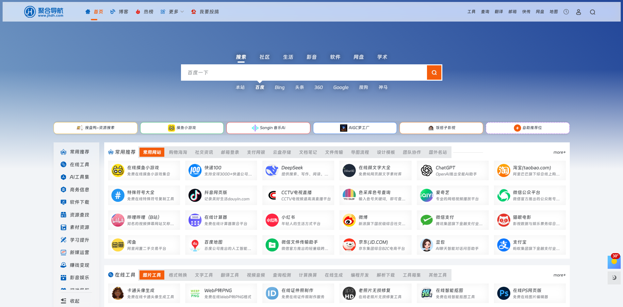Viewport: 623px width, 307px height.
Task: Switch search category to 学术
Action: coord(382,57)
